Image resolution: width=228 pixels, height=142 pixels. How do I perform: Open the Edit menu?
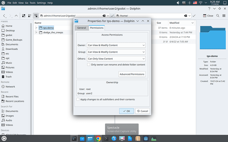(x=15, y=3)
